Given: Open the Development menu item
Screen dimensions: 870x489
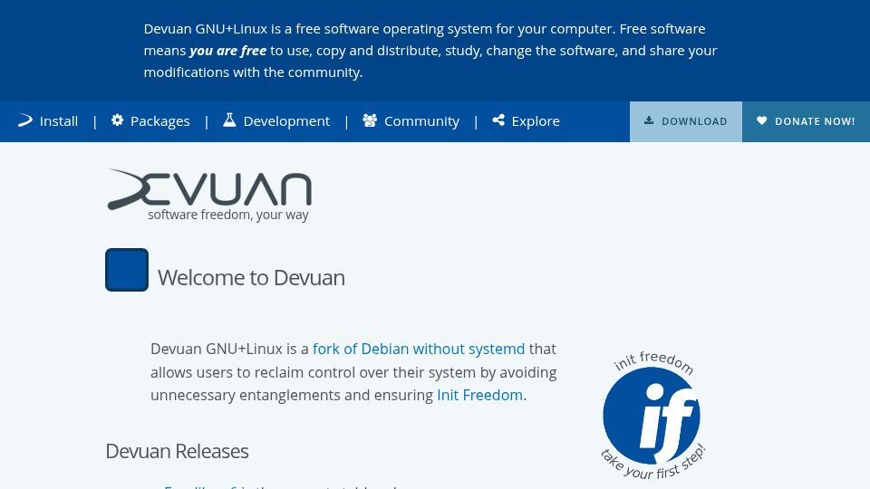Looking at the screenshot, I should [276, 120].
